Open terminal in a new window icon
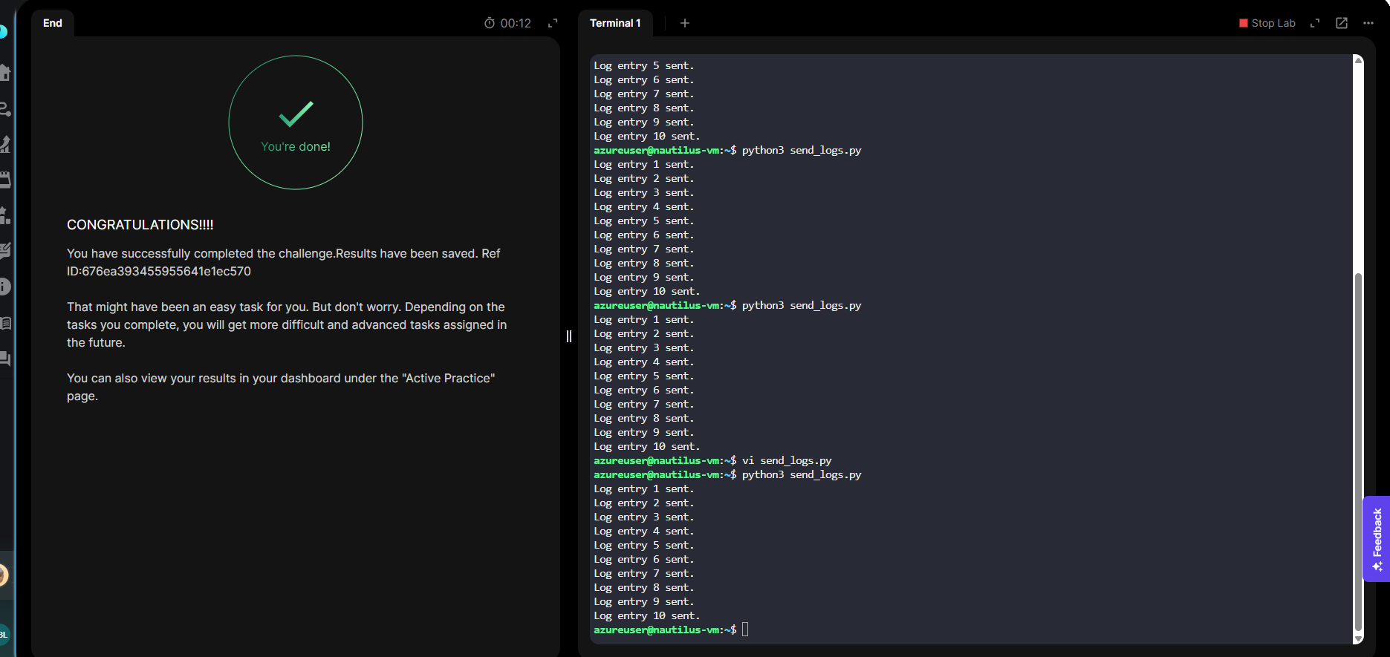Screen dimensions: 1390x657 [x=1342, y=23]
